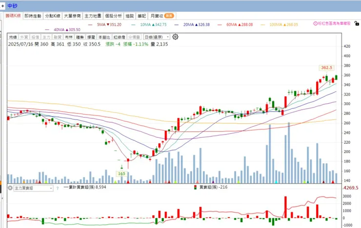Click the 量 2,135 volume text
Viewport: 361px width, 228px height.
tap(160, 44)
